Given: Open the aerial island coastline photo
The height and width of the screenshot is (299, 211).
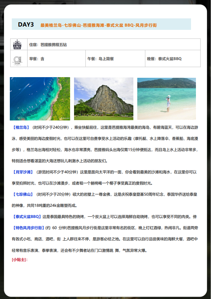Looking at the screenshot, I should click(x=40, y=98).
